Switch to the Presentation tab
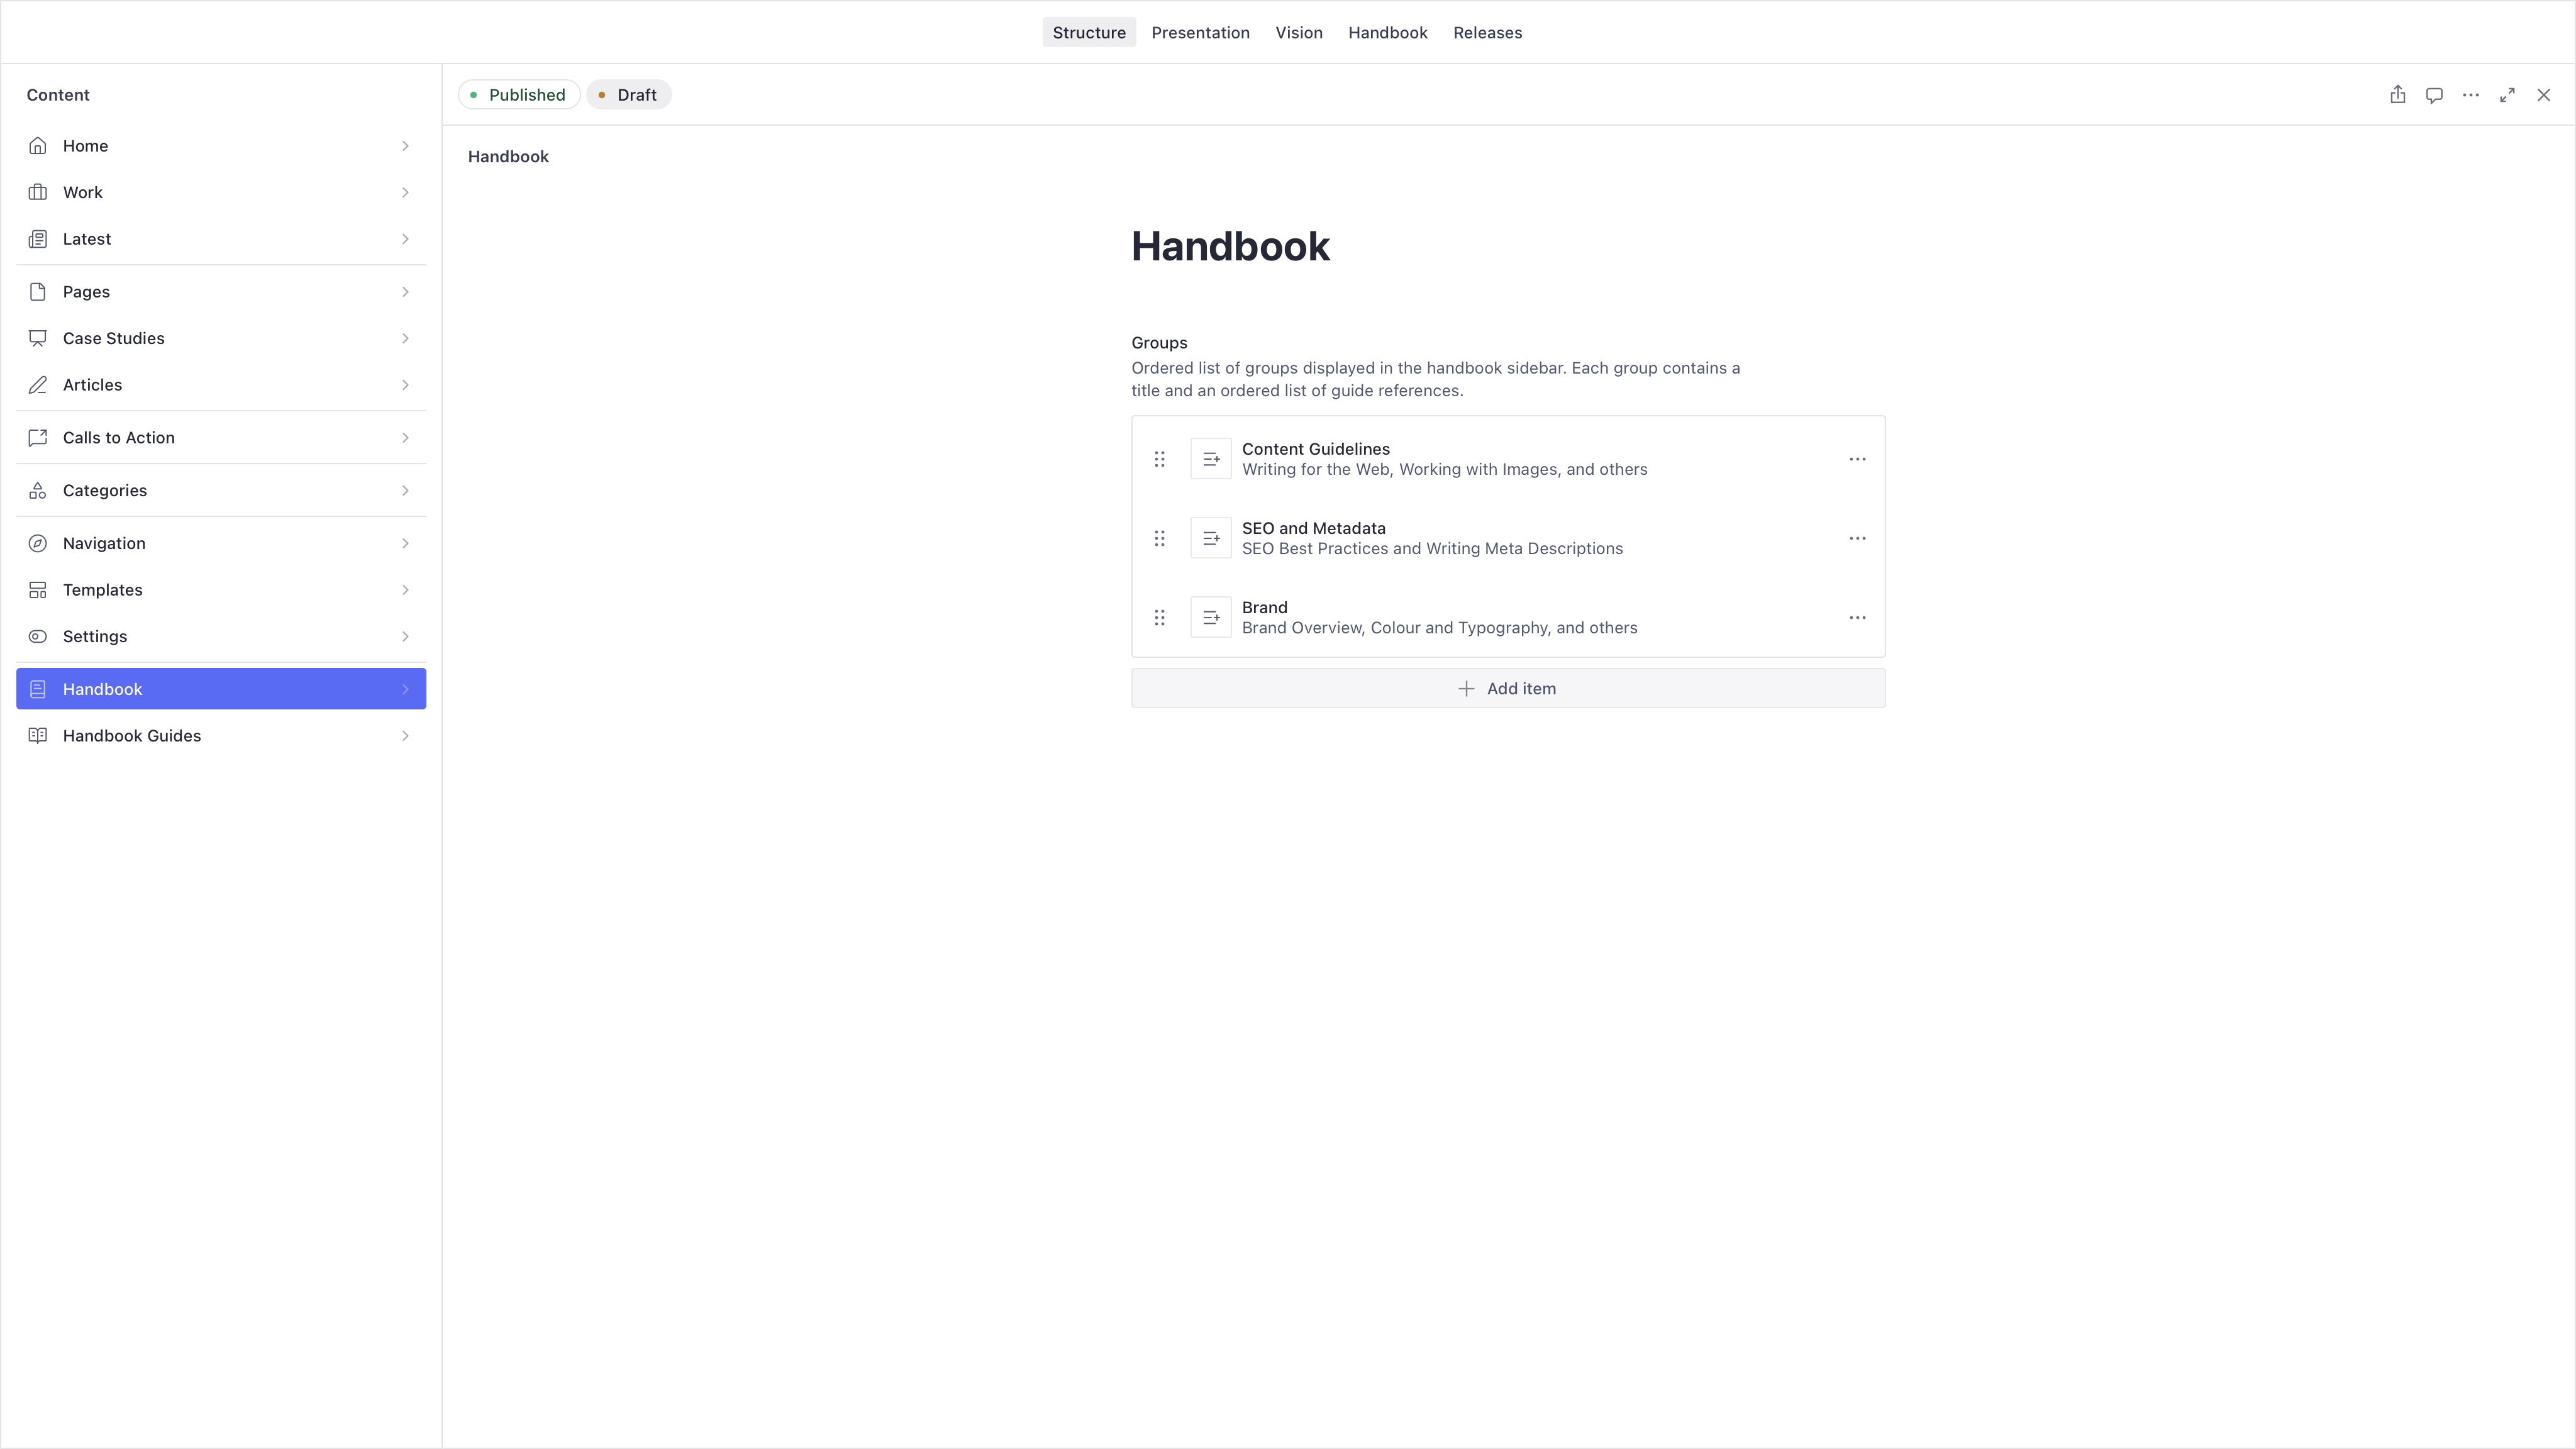This screenshot has width=2576, height=1449. pos(1200,32)
